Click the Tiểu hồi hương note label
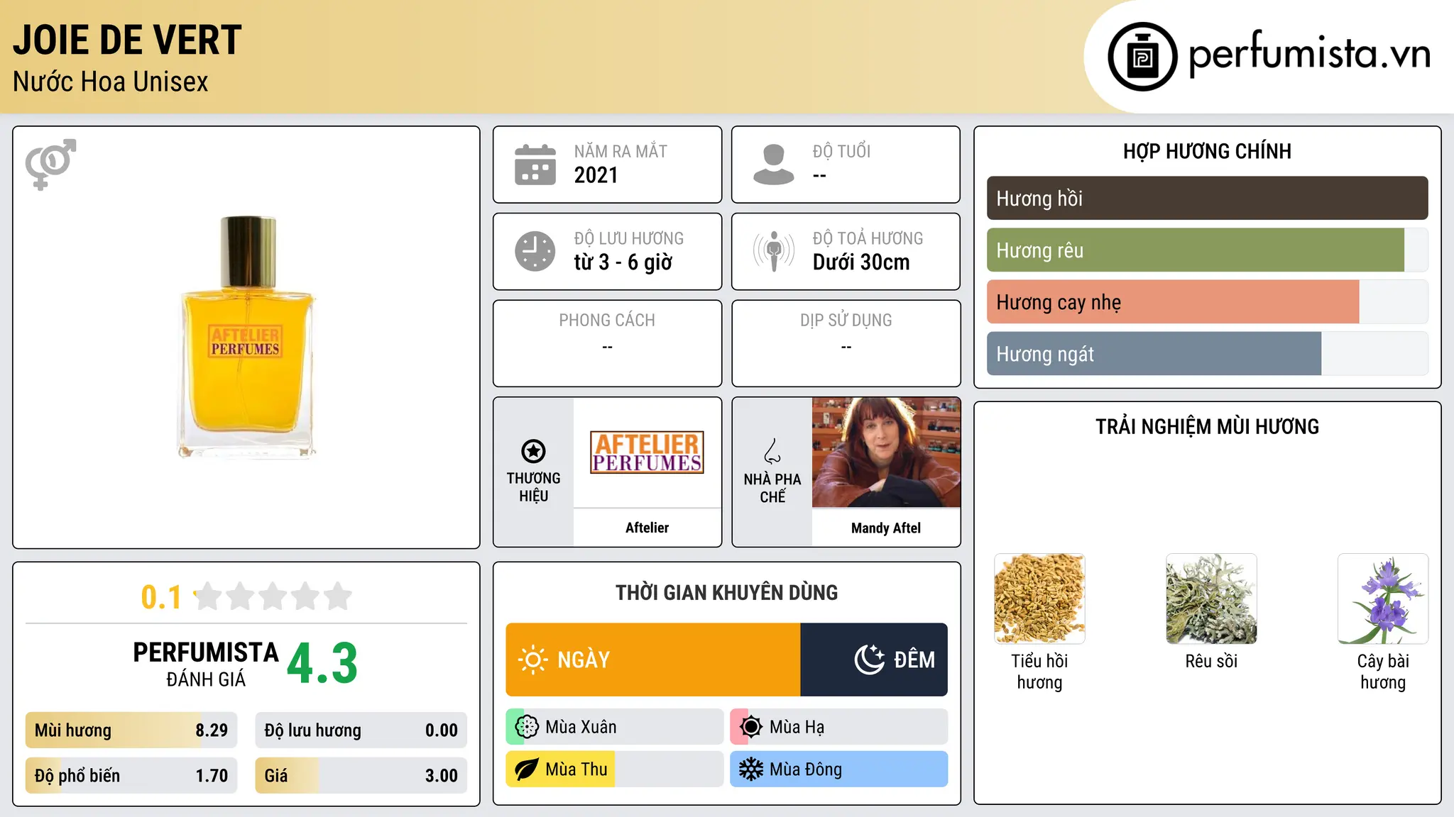Screen dimensions: 1454x817 (1039, 672)
